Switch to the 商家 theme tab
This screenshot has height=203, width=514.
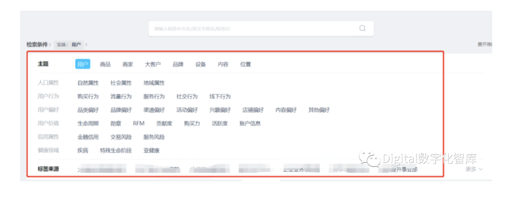point(128,64)
